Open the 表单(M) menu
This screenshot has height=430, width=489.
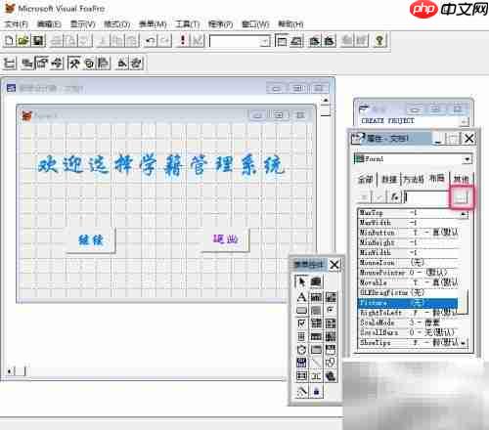(x=153, y=24)
